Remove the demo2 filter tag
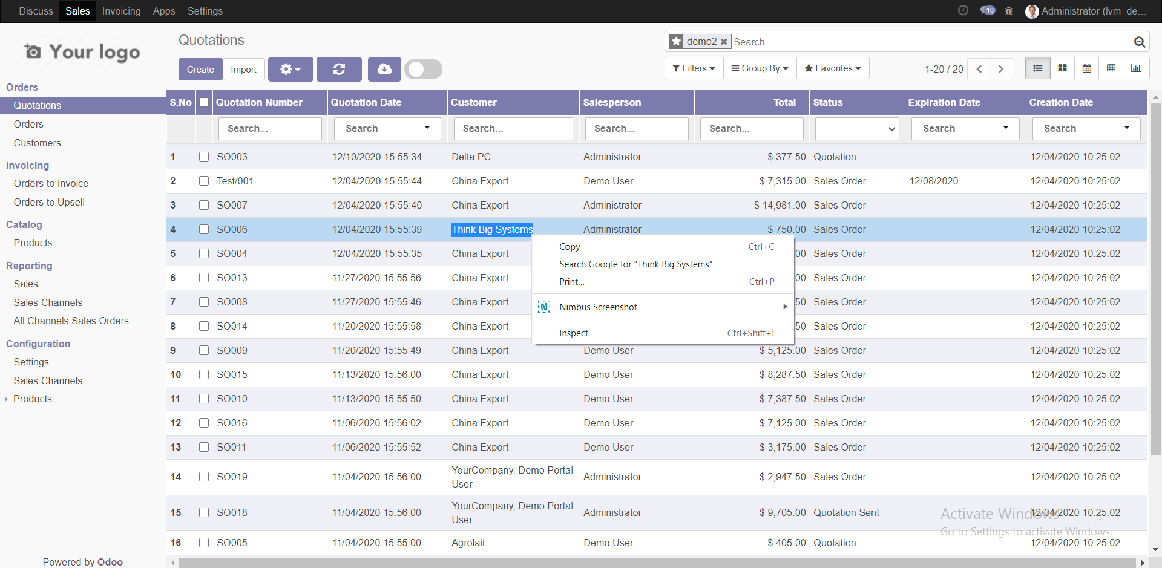The width and height of the screenshot is (1162, 568). [724, 42]
